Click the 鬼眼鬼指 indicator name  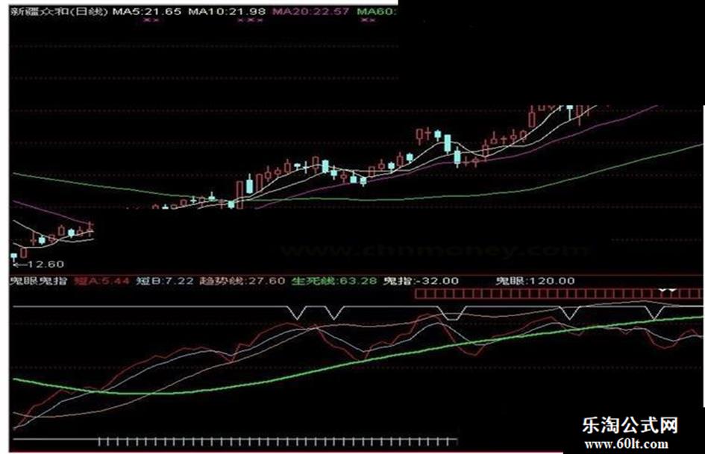[39, 281]
